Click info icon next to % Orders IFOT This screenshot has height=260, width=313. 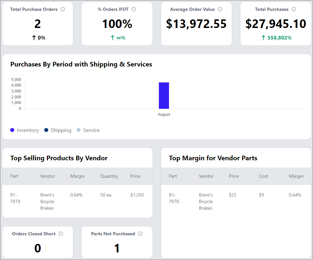pyautogui.click(x=134, y=10)
